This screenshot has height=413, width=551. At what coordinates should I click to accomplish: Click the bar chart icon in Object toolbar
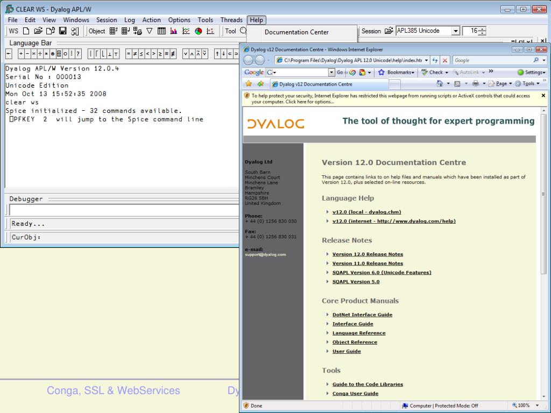(x=174, y=31)
